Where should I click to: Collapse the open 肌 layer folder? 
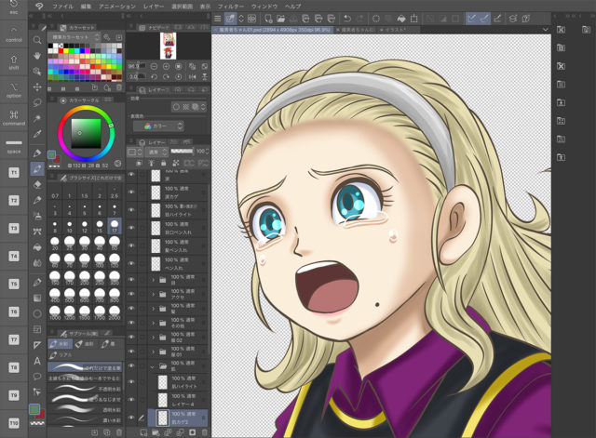153,366
